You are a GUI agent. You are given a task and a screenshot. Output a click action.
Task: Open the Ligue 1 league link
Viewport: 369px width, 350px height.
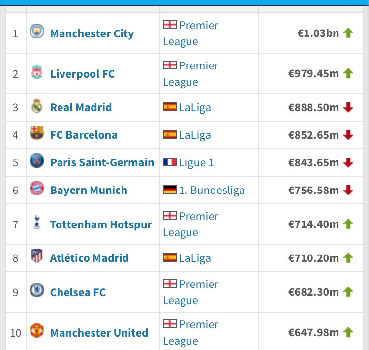tap(196, 162)
